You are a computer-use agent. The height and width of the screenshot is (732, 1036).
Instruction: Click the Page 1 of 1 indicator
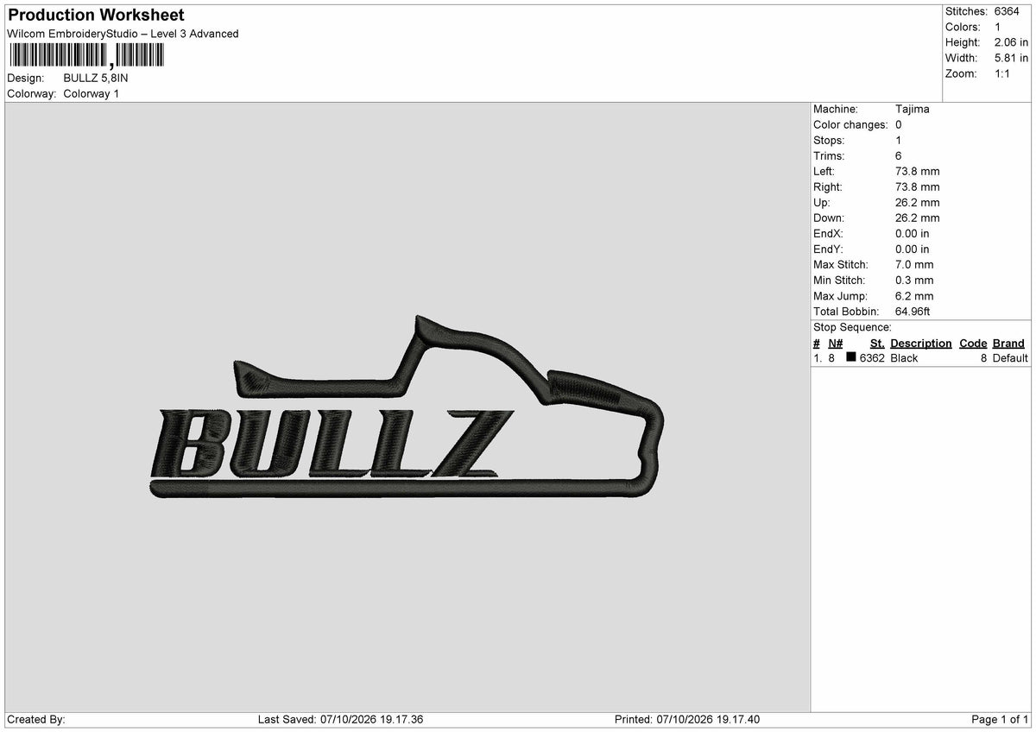click(1000, 720)
